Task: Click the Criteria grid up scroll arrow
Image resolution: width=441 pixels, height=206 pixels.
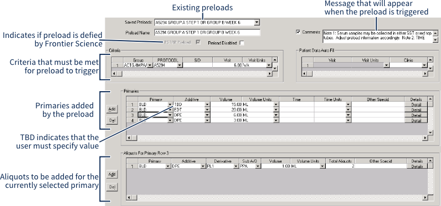Action: 275,60
